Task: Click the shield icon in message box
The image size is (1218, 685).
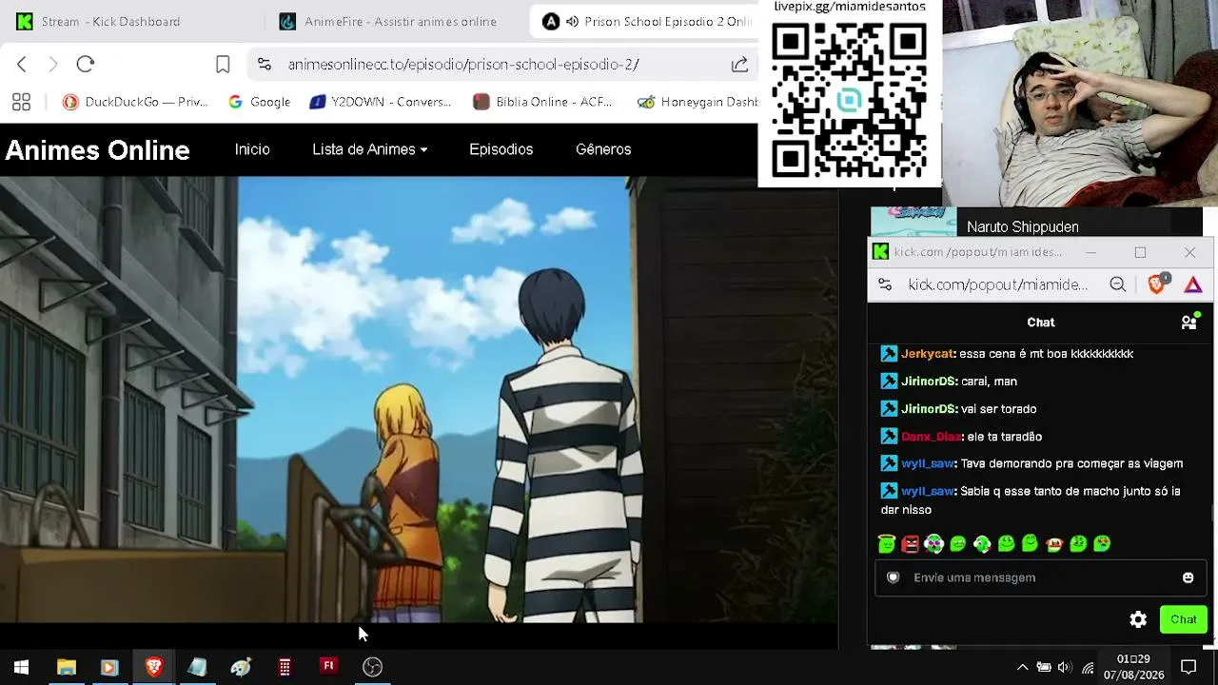Action: pos(893,577)
